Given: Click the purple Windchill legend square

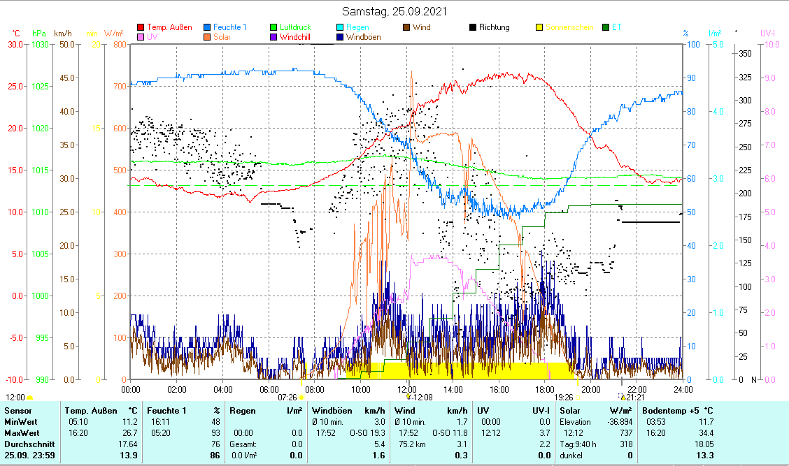Looking at the screenshot, I should click(x=274, y=38).
